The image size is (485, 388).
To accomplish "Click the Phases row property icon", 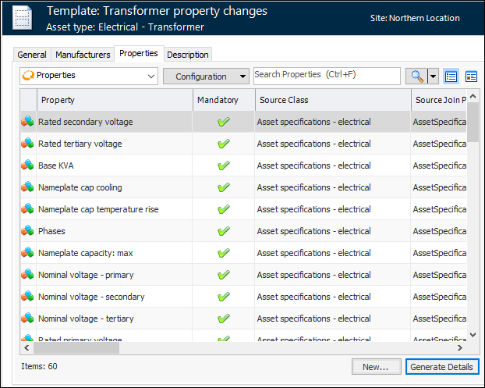I will (27, 231).
